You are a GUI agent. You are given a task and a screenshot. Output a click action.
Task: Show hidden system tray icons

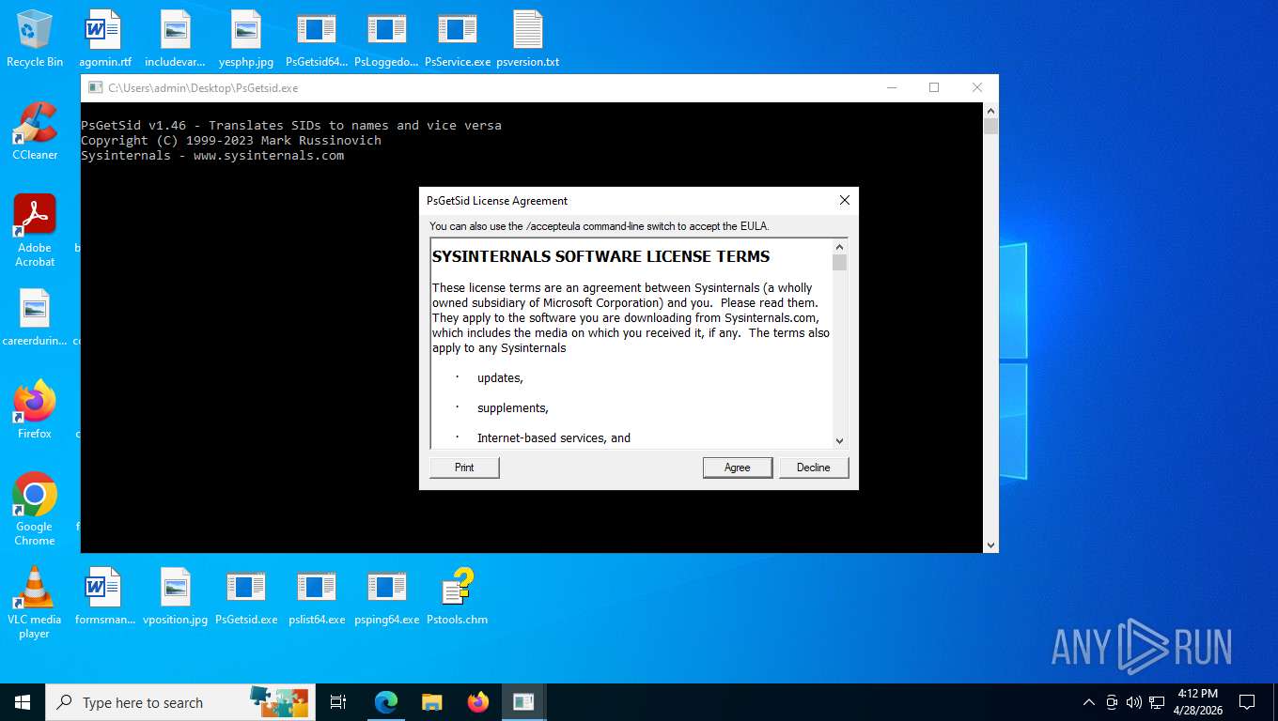click(1089, 702)
